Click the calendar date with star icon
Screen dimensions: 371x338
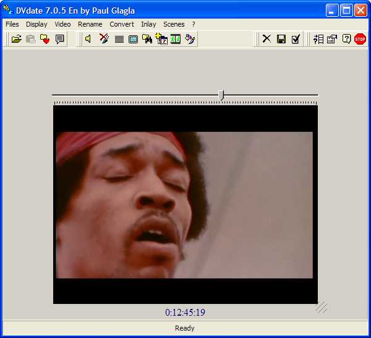click(x=161, y=39)
